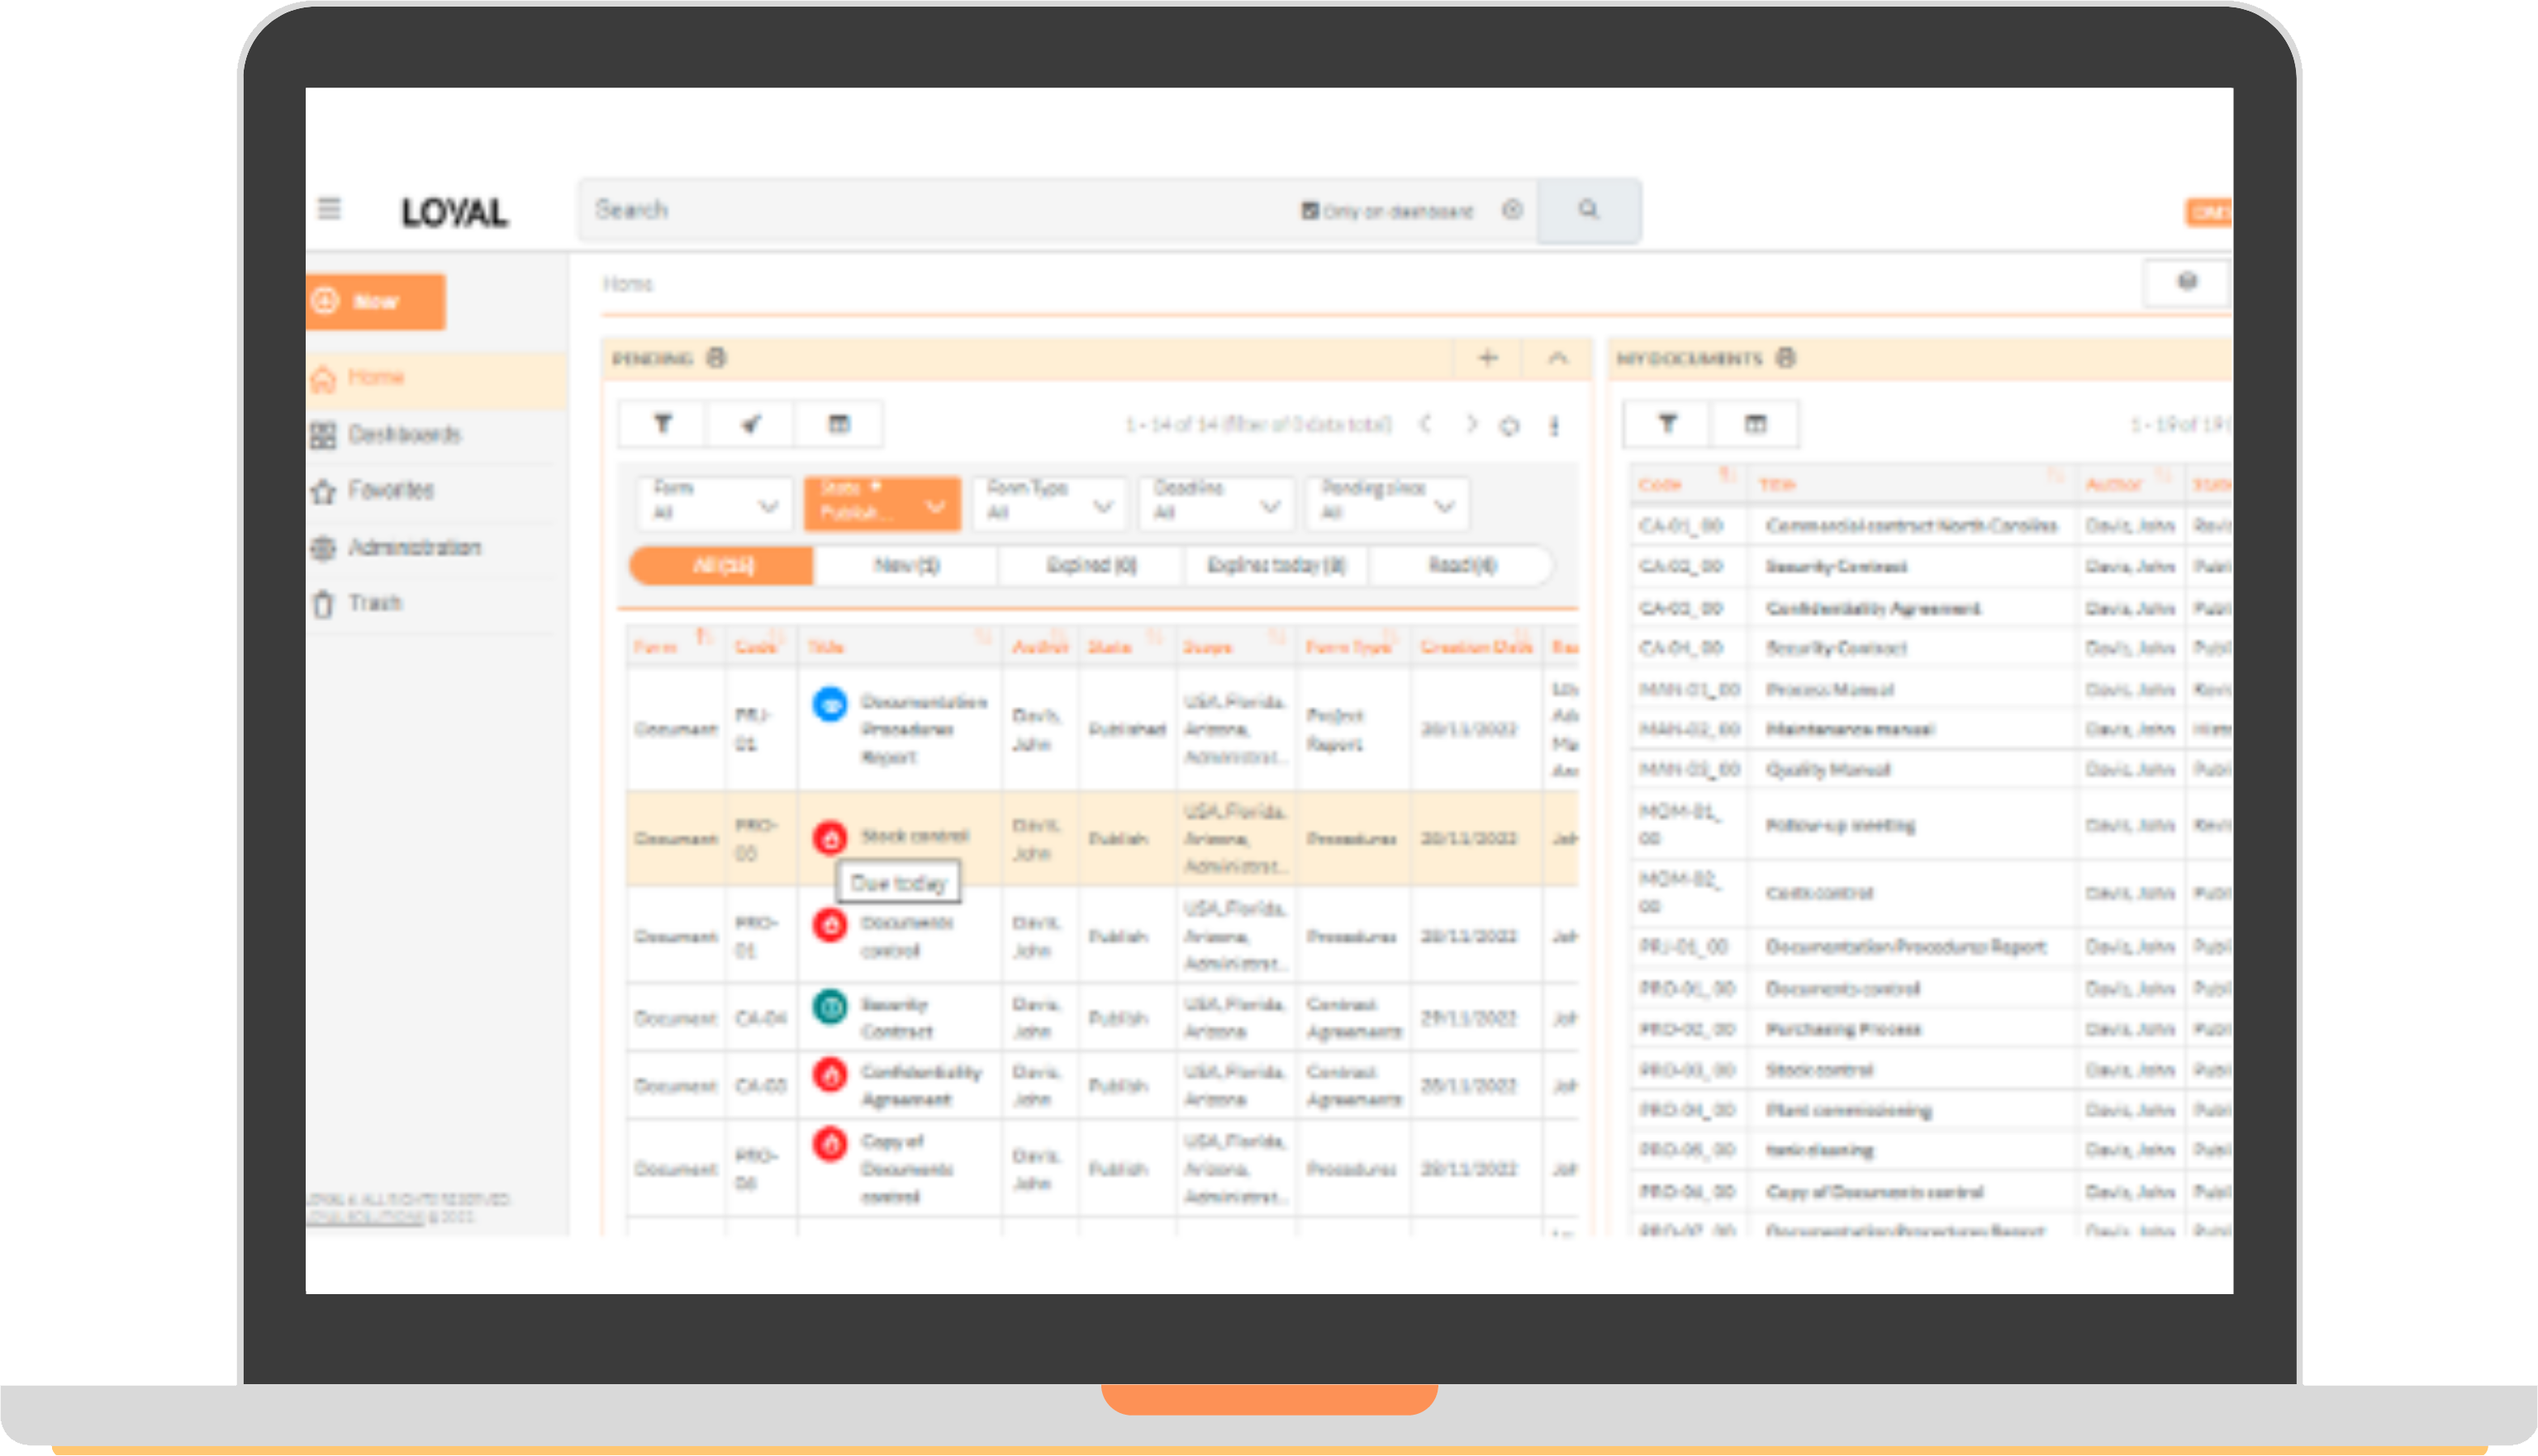This screenshot has height=1456, width=2538.
Task: Open Dashboards in the sidebar
Action: 403,435
